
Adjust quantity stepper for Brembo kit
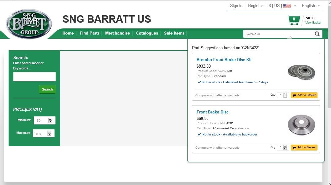tap(285, 95)
